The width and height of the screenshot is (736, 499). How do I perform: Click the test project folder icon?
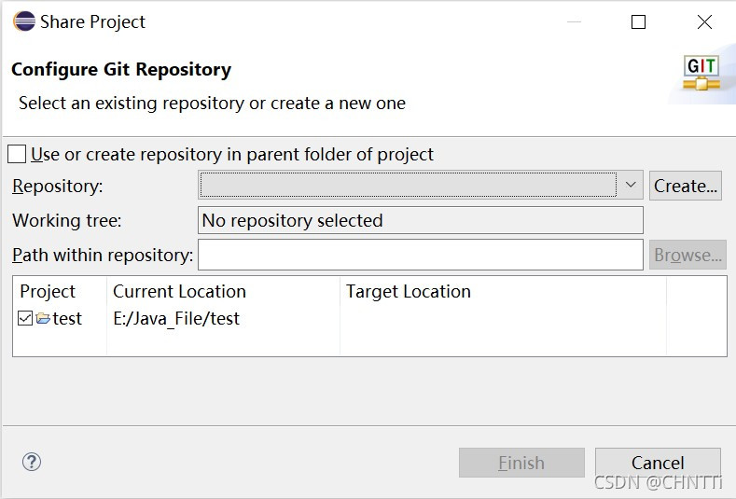coord(43,318)
